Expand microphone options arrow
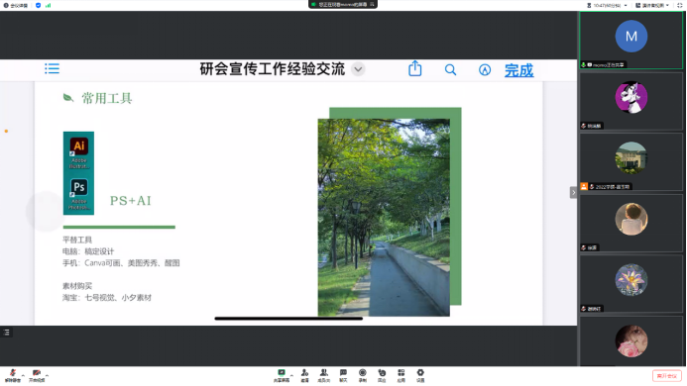 tap(23, 375)
